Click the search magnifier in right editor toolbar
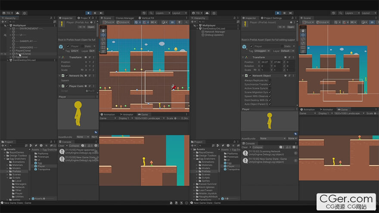Screen dimensions: 379x213 coord(341,13)
